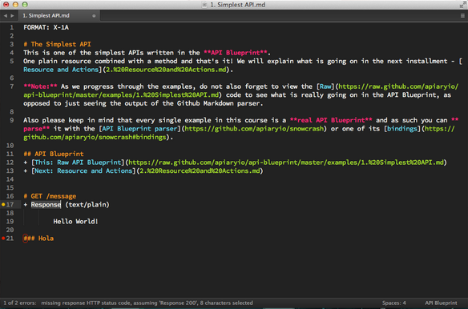468x309 pixels.
Task: Place cursor in '# GET /message' heading
Action: [x=50, y=196]
